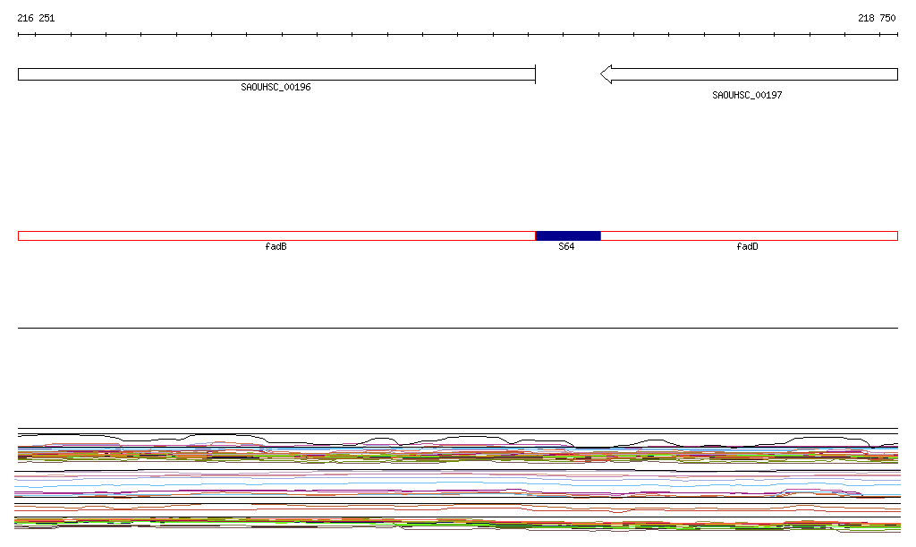
Task: Select the red fadB segment bar
Action: [x=276, y=235]
